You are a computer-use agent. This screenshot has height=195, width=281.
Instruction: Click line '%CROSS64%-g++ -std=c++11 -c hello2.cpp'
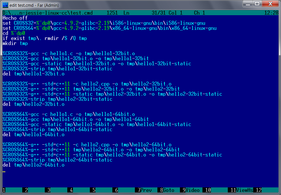(x=87, y=145)
